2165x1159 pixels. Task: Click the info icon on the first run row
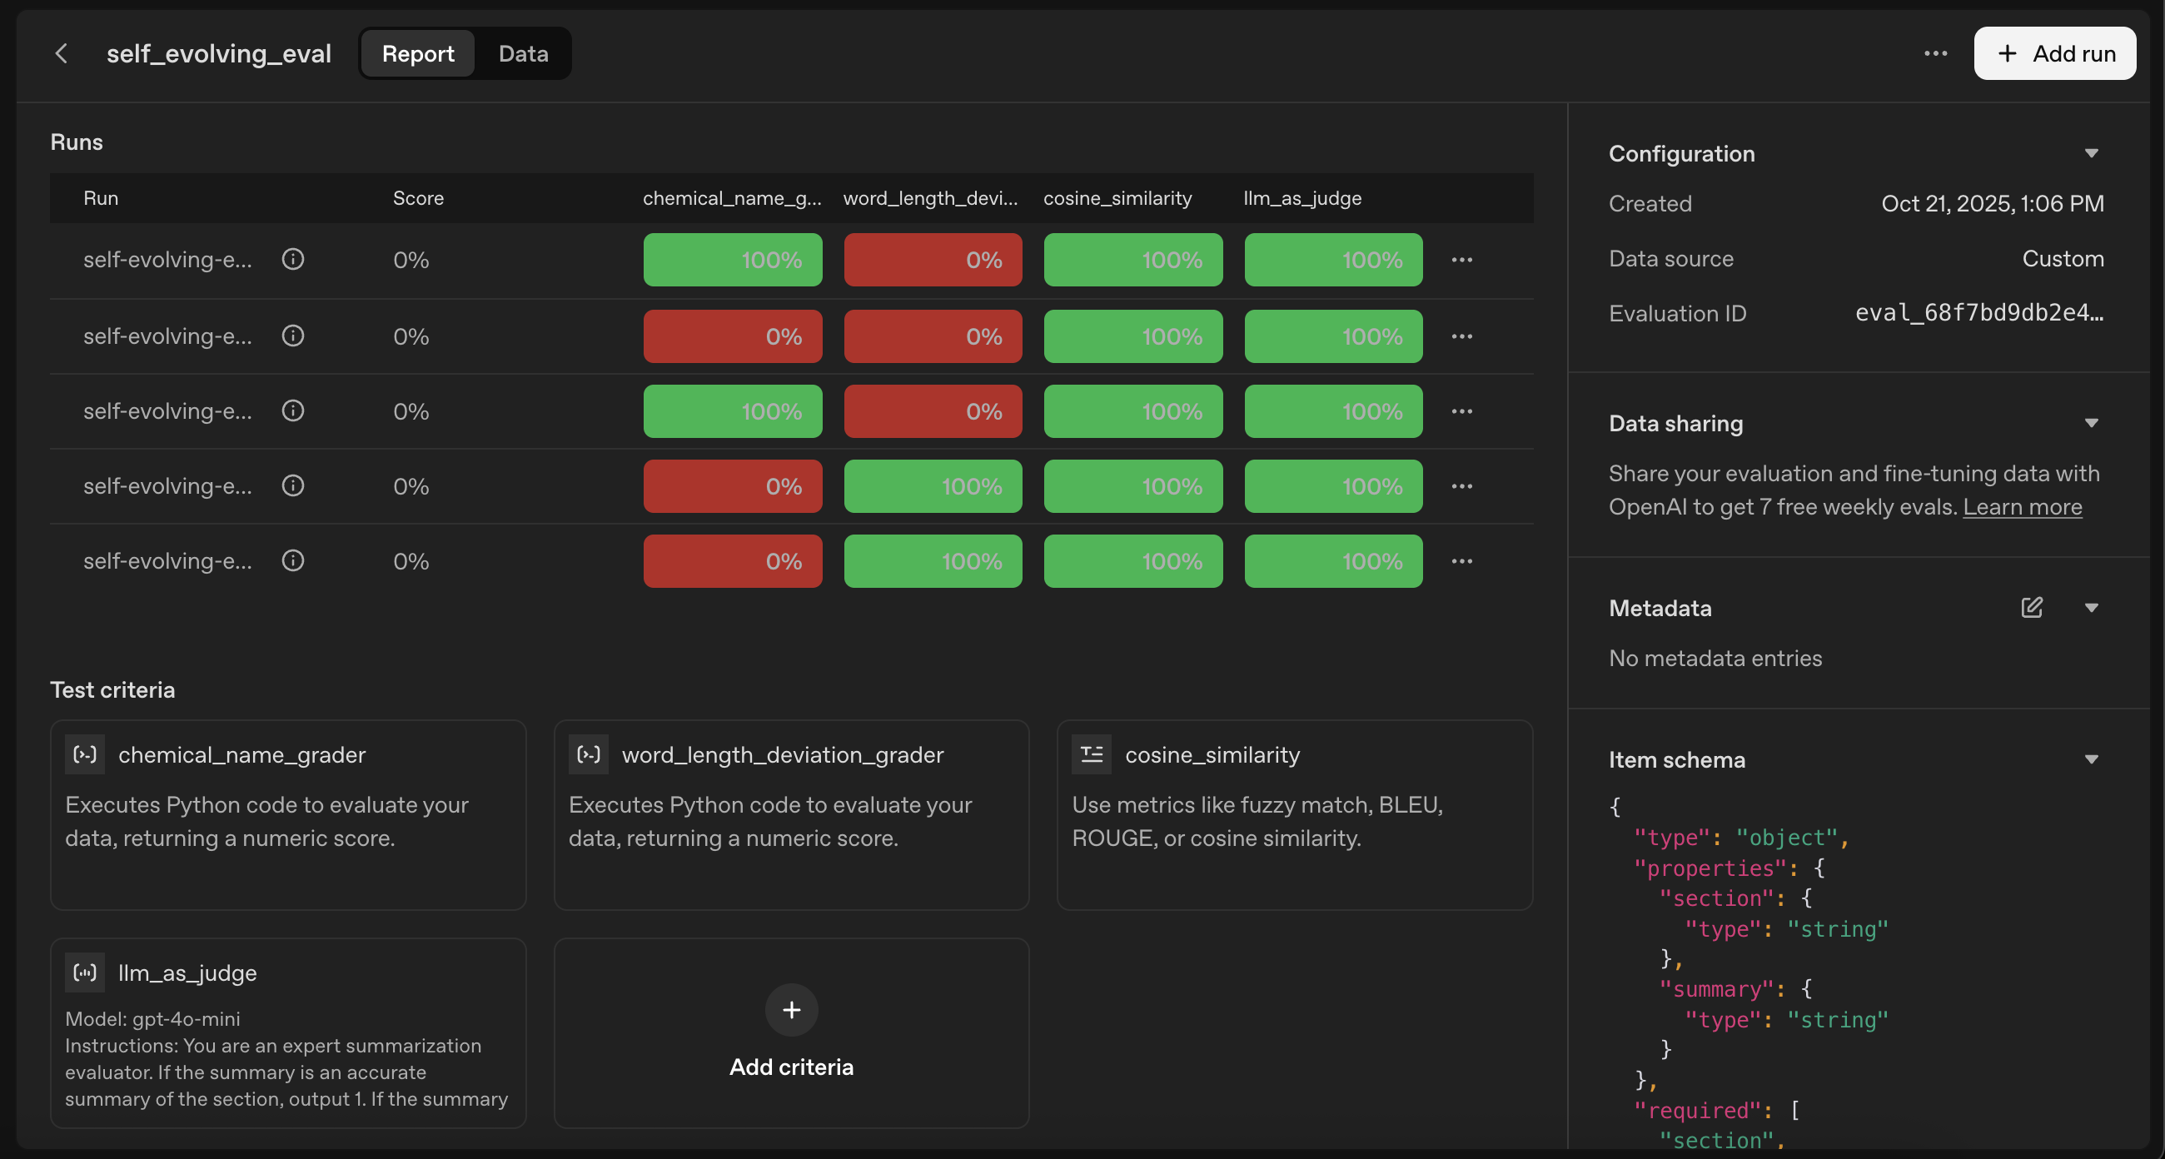[292, 259]
